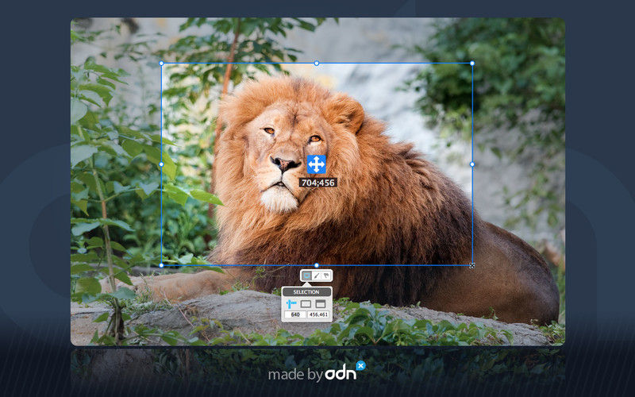Switch to the pen drawing tool tab

(x=317, y=276)
